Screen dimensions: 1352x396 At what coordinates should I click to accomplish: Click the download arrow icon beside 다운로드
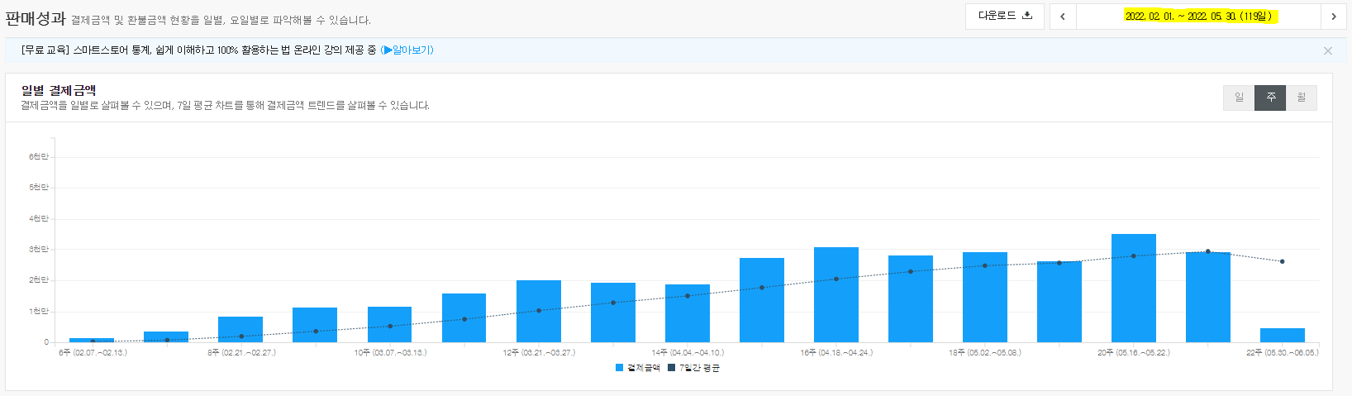pyautogui.click(x=1027, y=16)
